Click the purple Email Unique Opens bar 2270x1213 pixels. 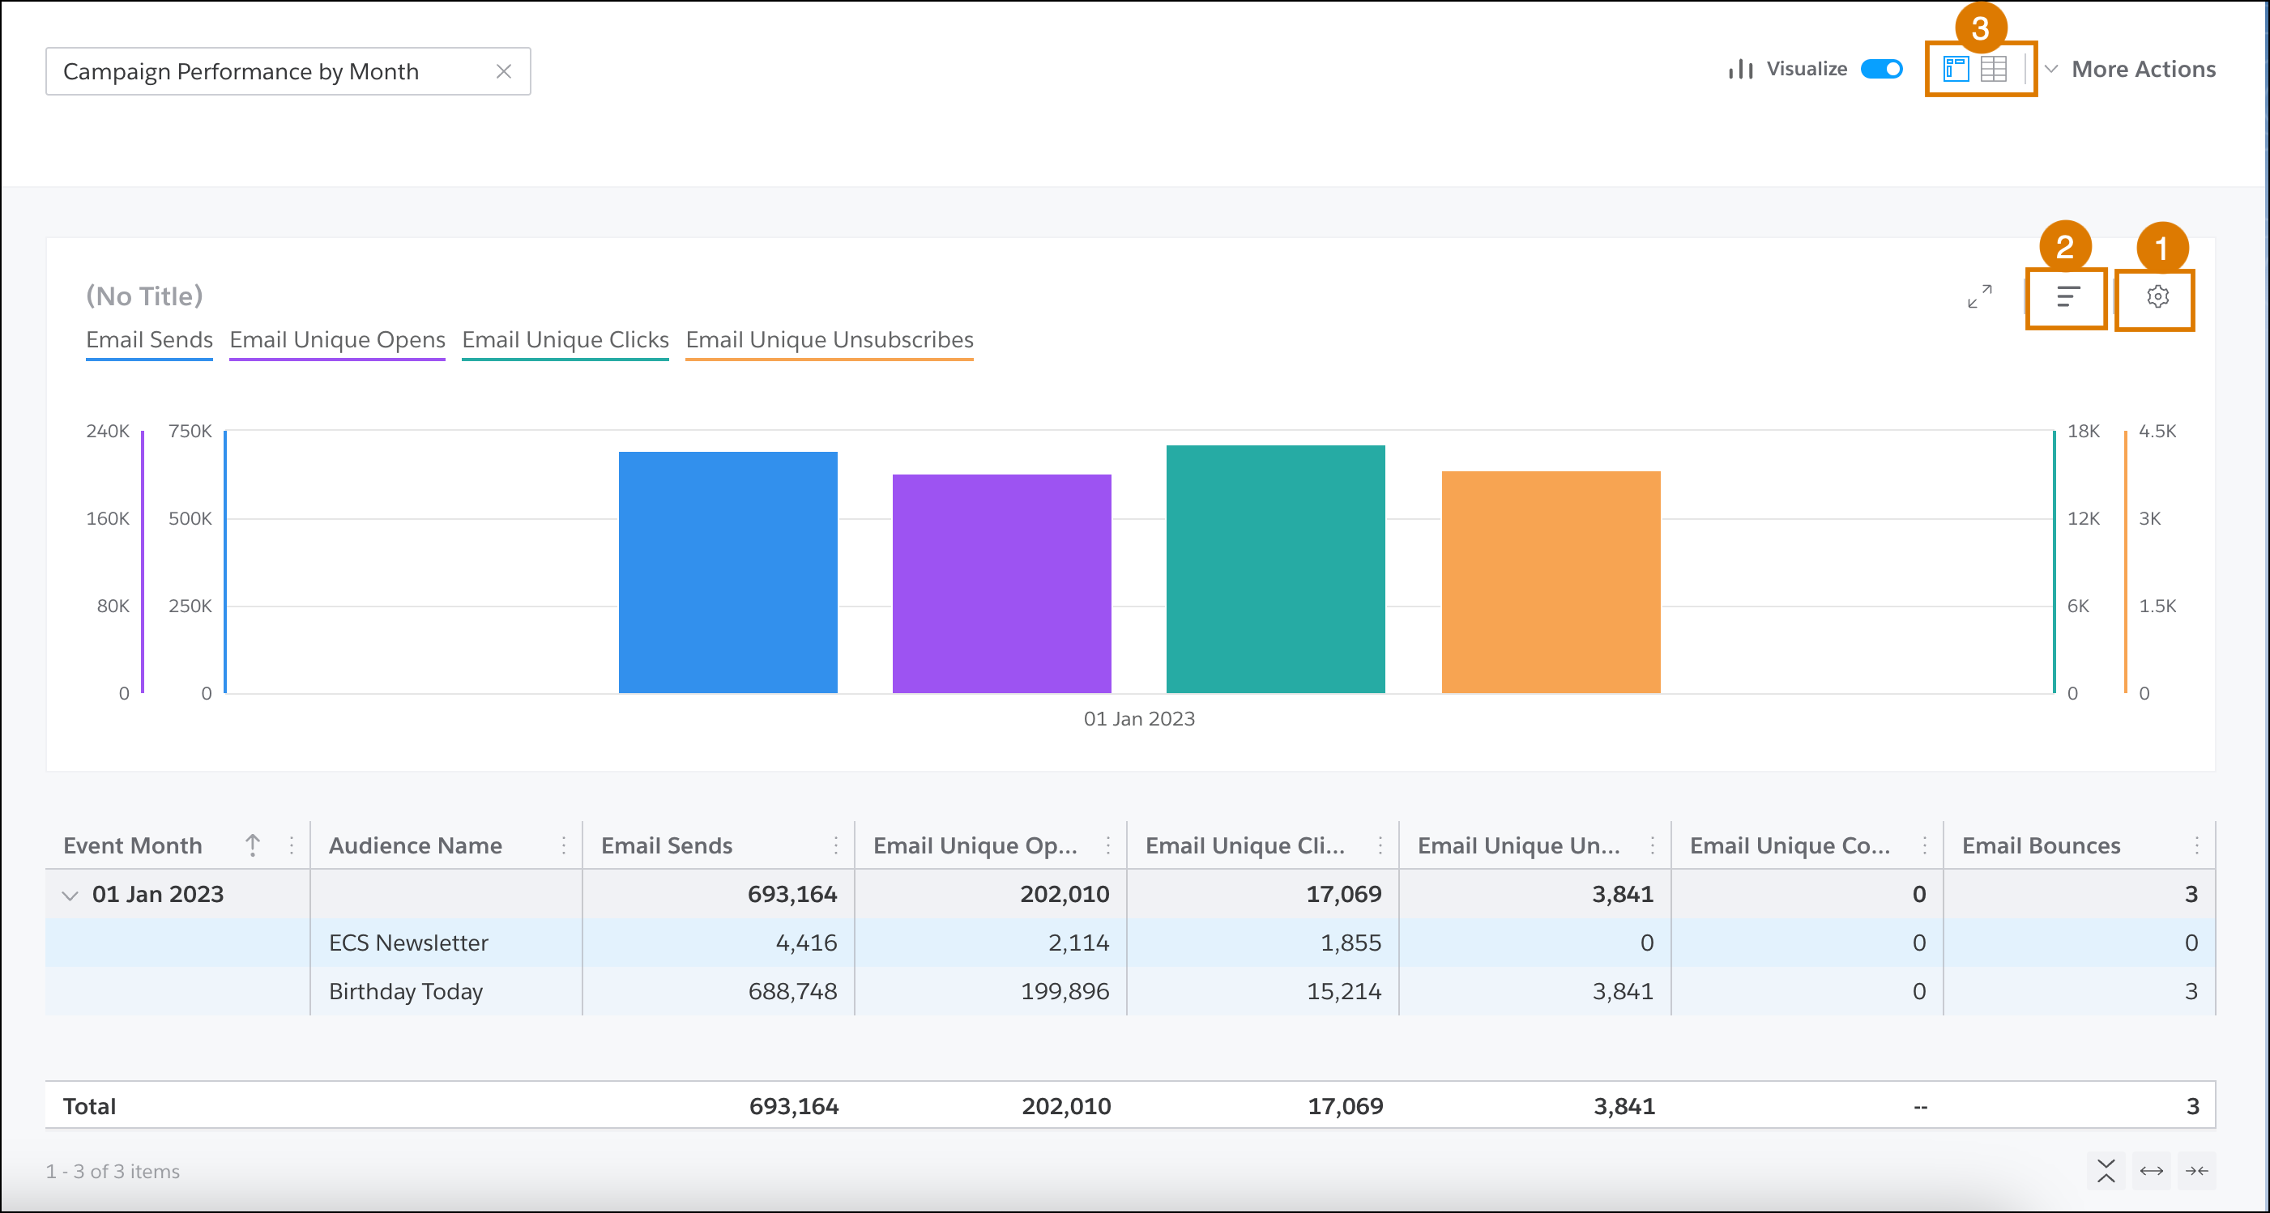pos(1001,583)
